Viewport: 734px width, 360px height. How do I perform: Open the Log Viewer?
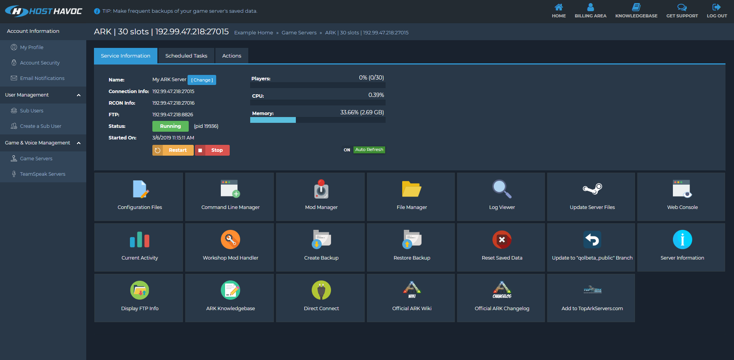click(502, 197)
